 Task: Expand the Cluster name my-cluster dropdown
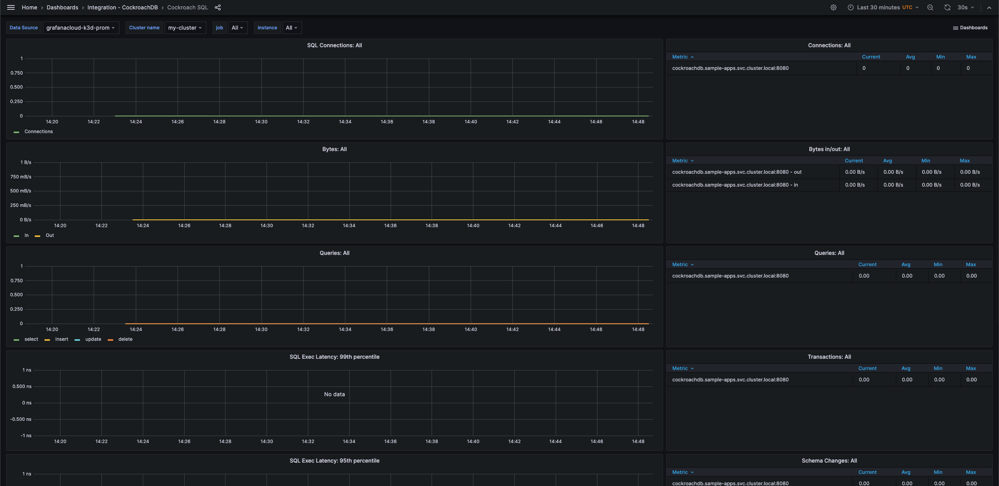[x=185, y=28]
